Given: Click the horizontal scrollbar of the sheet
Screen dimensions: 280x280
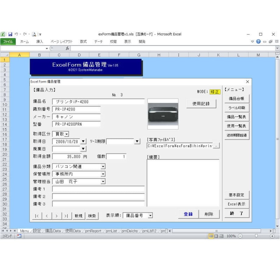Looking at the screenshot, I should tap(216, 231).
